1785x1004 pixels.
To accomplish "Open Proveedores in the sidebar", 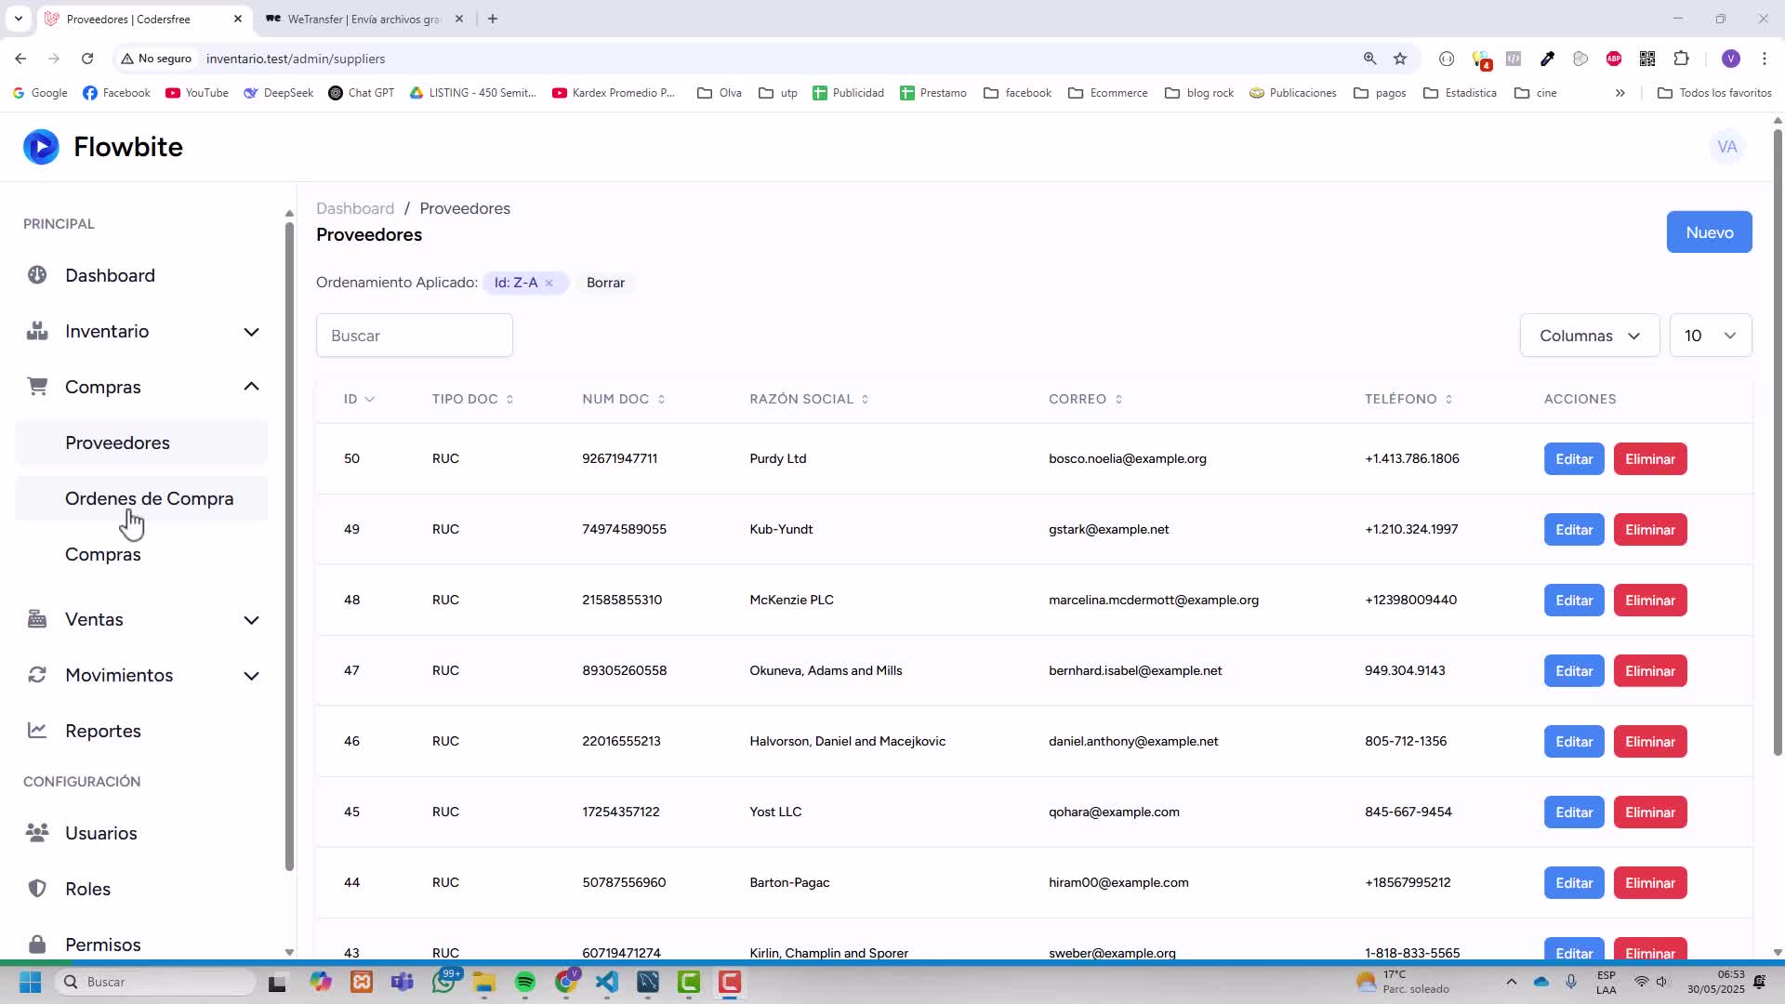I will [141, 443].
